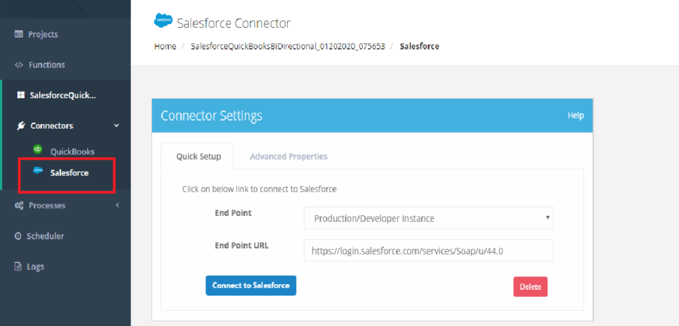Open the Help link in header
679x326 pixels.
pos(576,115)
